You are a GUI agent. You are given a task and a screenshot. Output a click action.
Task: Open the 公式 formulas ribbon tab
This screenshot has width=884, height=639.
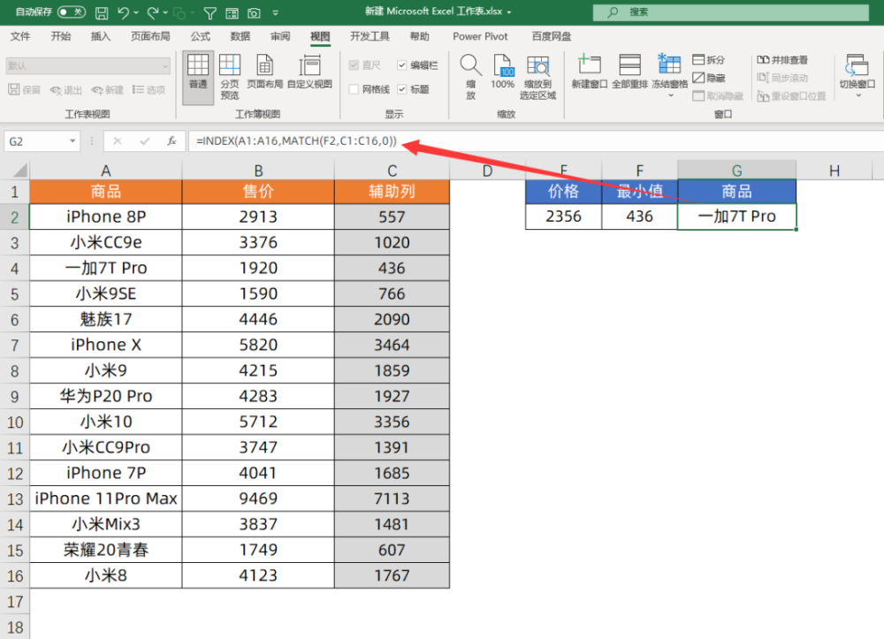(200, 36)
